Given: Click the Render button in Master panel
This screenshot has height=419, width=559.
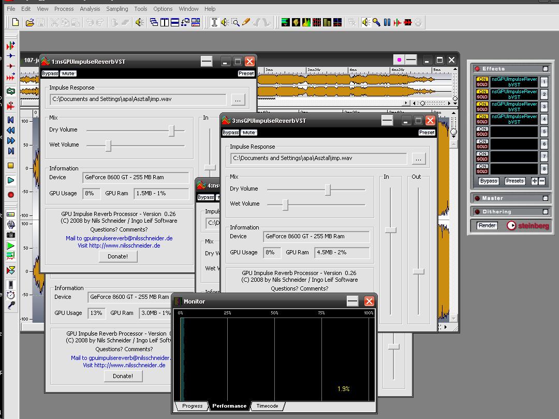Looking at the screenshot, I should [x=487, y=225].
